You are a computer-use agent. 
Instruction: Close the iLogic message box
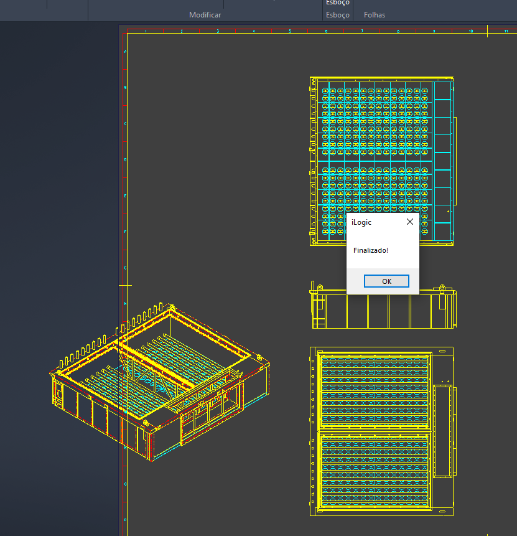point(409,222)
